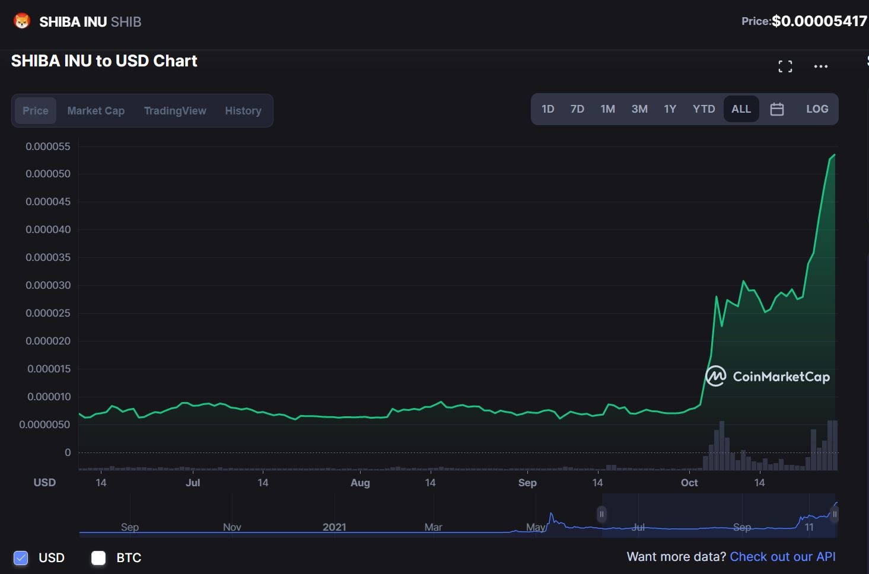Enter fullscreen chart mode
Viewport: 869px width, 574px height.
tap(785, 66)
